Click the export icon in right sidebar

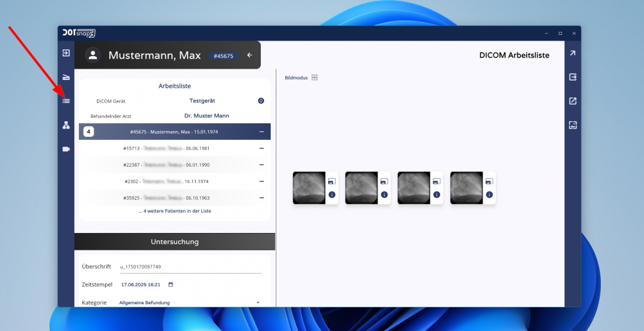click(x=572, y=77)
